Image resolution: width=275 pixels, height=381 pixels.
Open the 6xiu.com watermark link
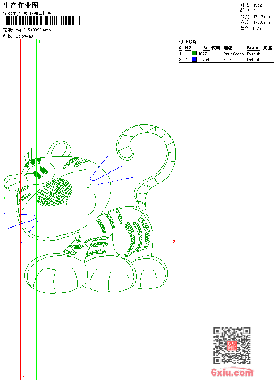pyautogui.click(x=232, y=373)
